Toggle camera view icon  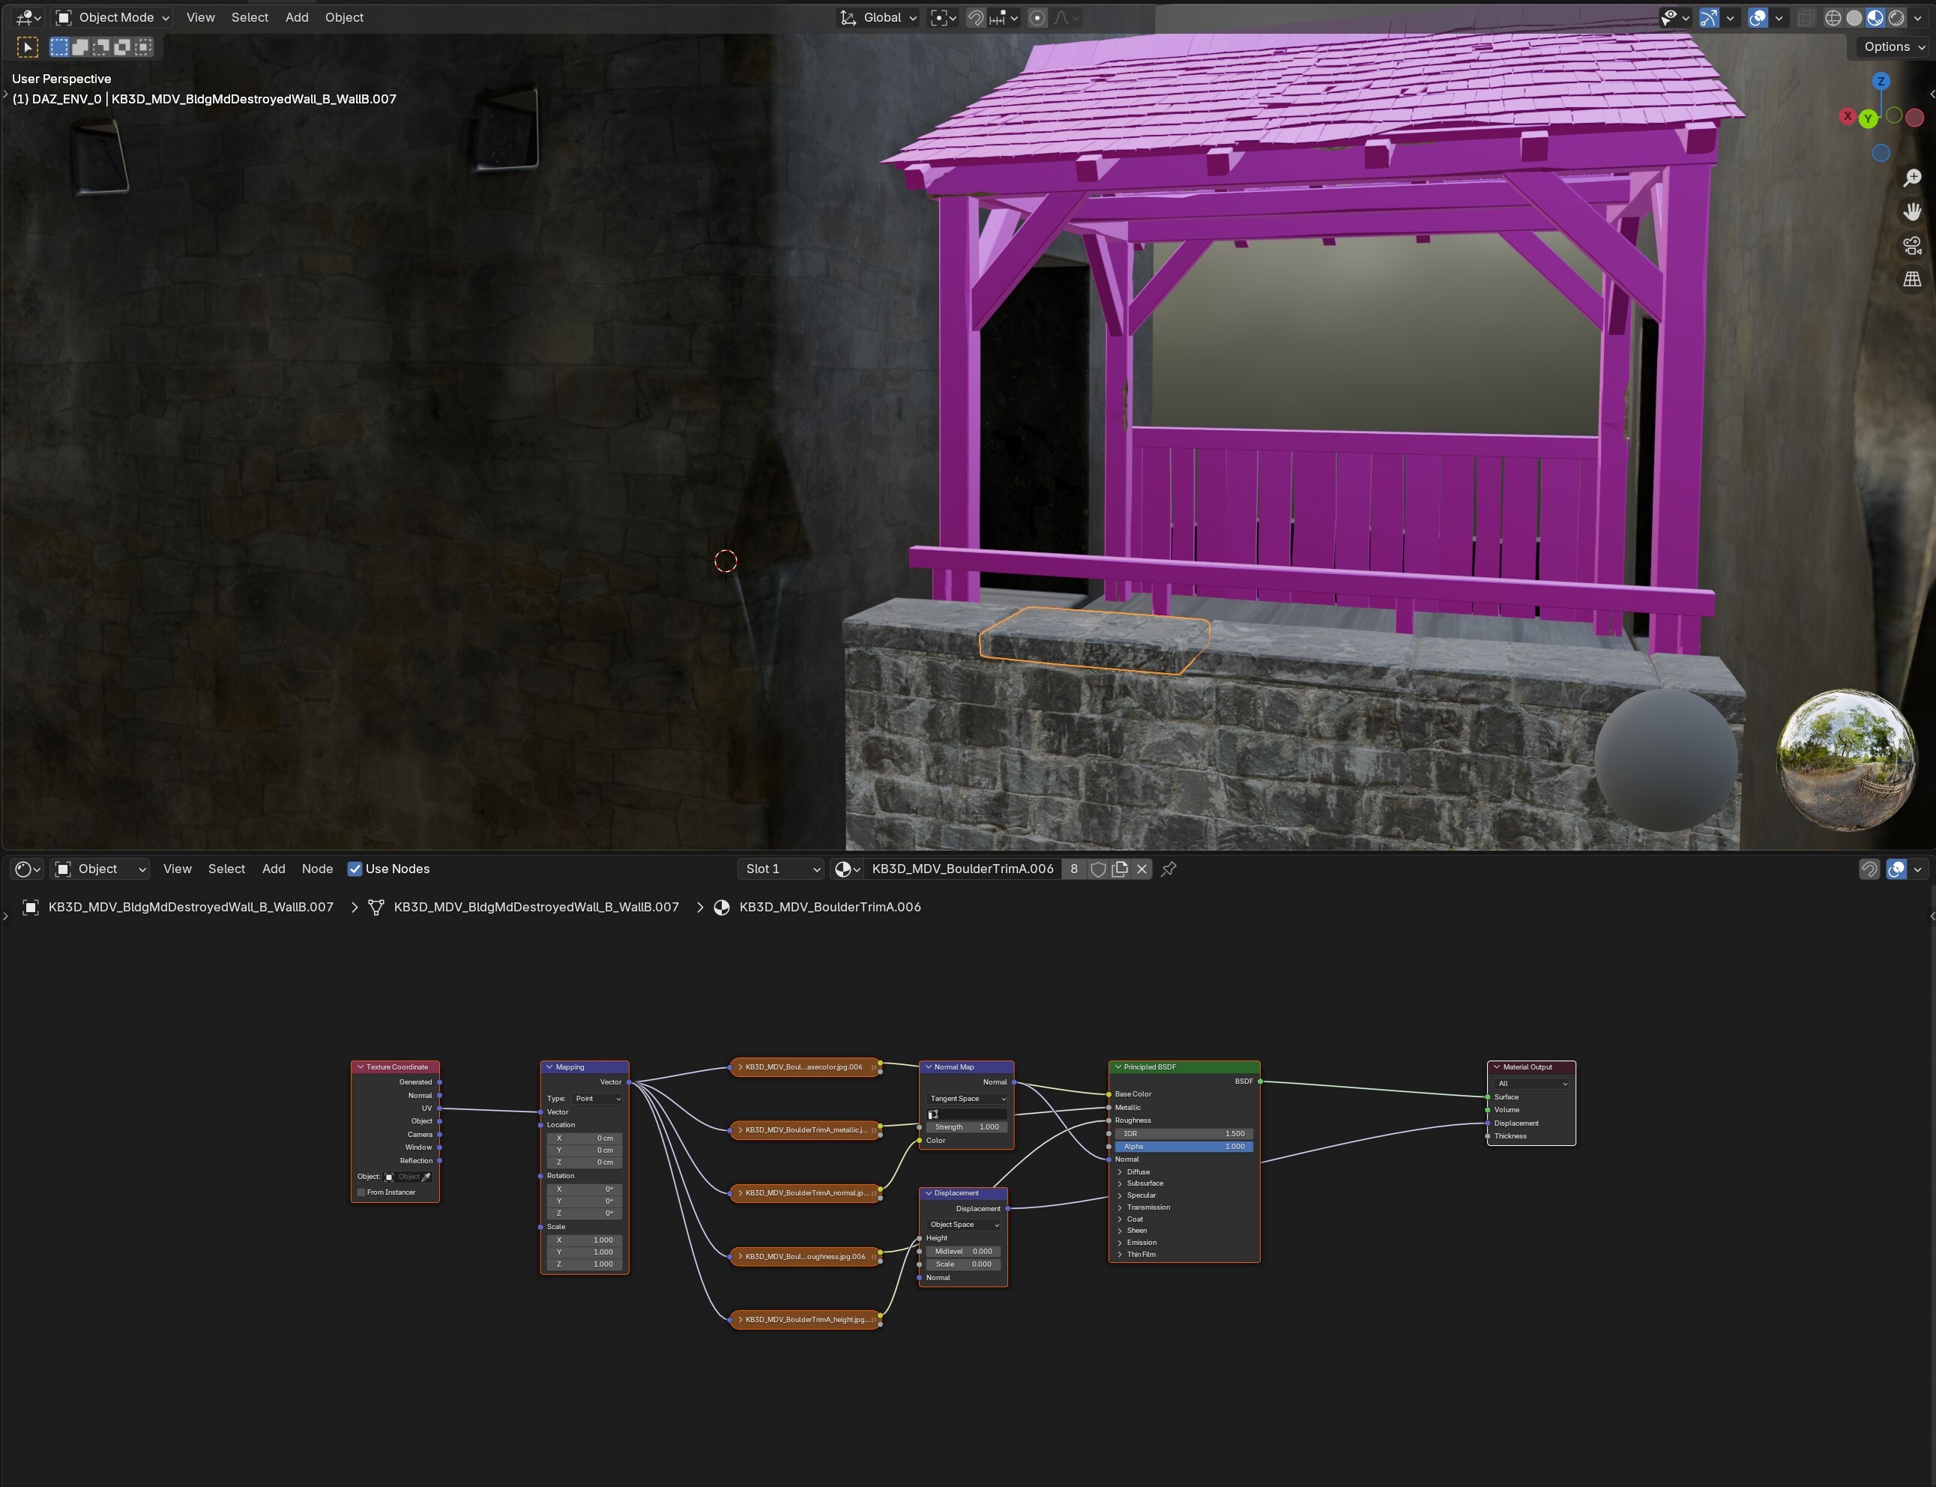(1912, 245)
